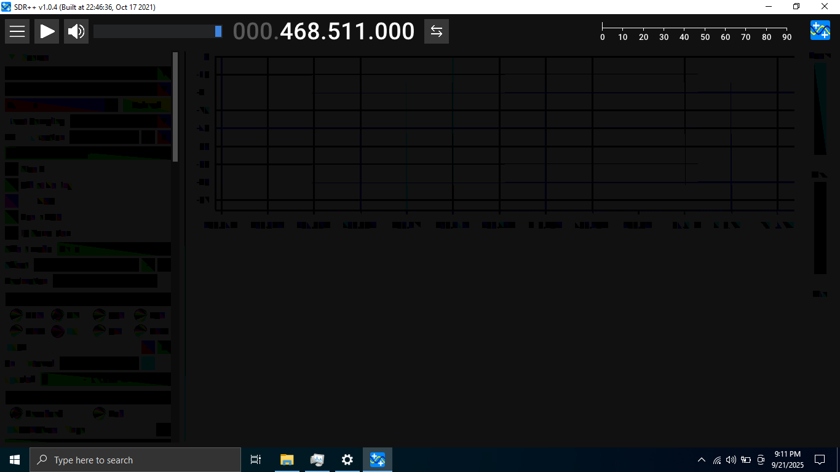Adjust the volume slider in the top bar

158,31
